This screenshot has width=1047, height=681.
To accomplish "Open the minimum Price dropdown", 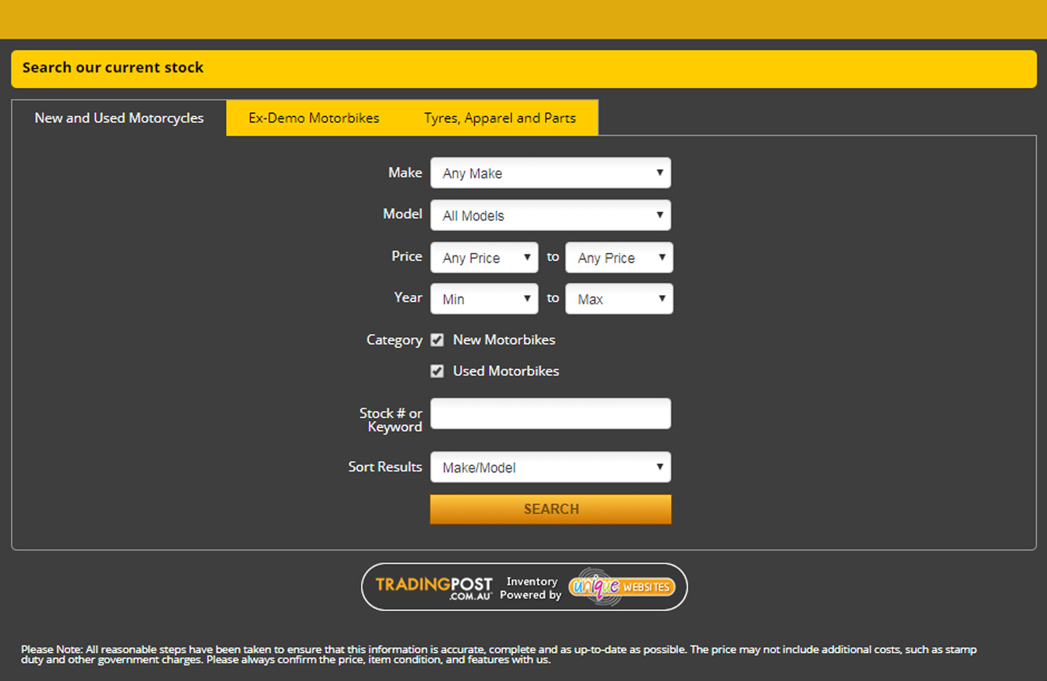I will (484, 258).
